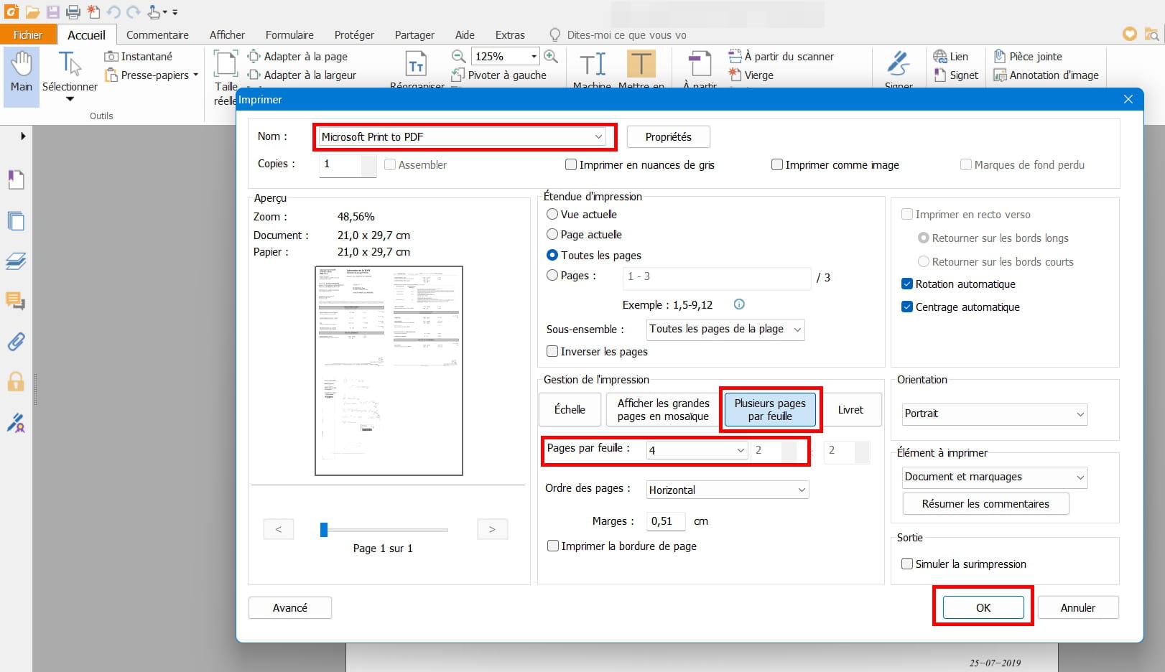
Task: Click Adapter à la page
Action: [x=298, y=56]
